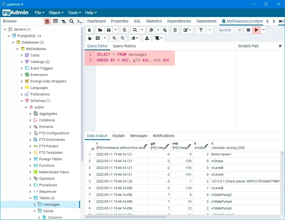The image size is (285, 220).
Task: Switch to Query History tab
Action: 124,46
